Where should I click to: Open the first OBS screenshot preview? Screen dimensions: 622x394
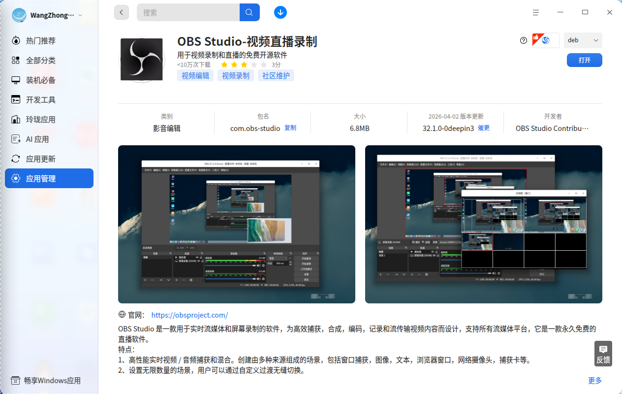[x=237, y=224]
